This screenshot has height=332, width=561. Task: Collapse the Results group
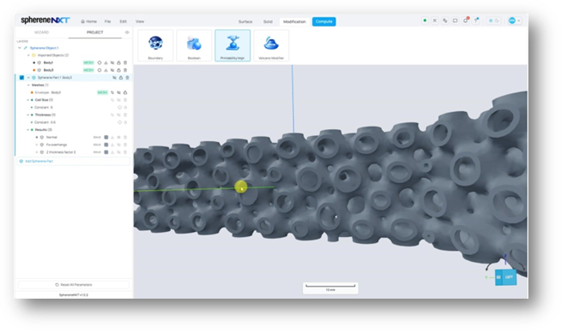click(28, 129)
